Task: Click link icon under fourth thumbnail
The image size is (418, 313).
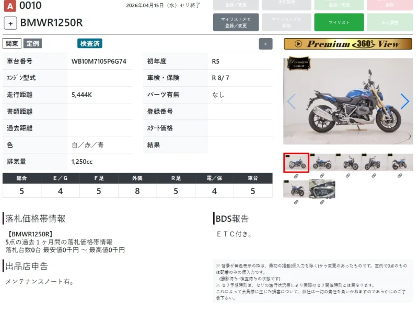Action: (374, 176)
